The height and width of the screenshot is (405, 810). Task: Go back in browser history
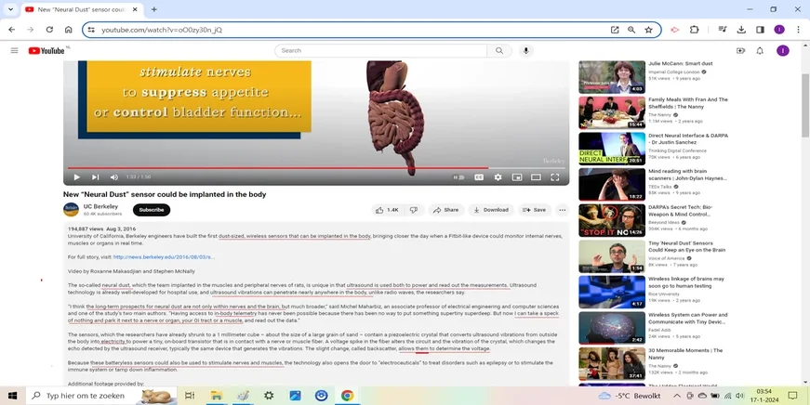click(x=12, y=30)
